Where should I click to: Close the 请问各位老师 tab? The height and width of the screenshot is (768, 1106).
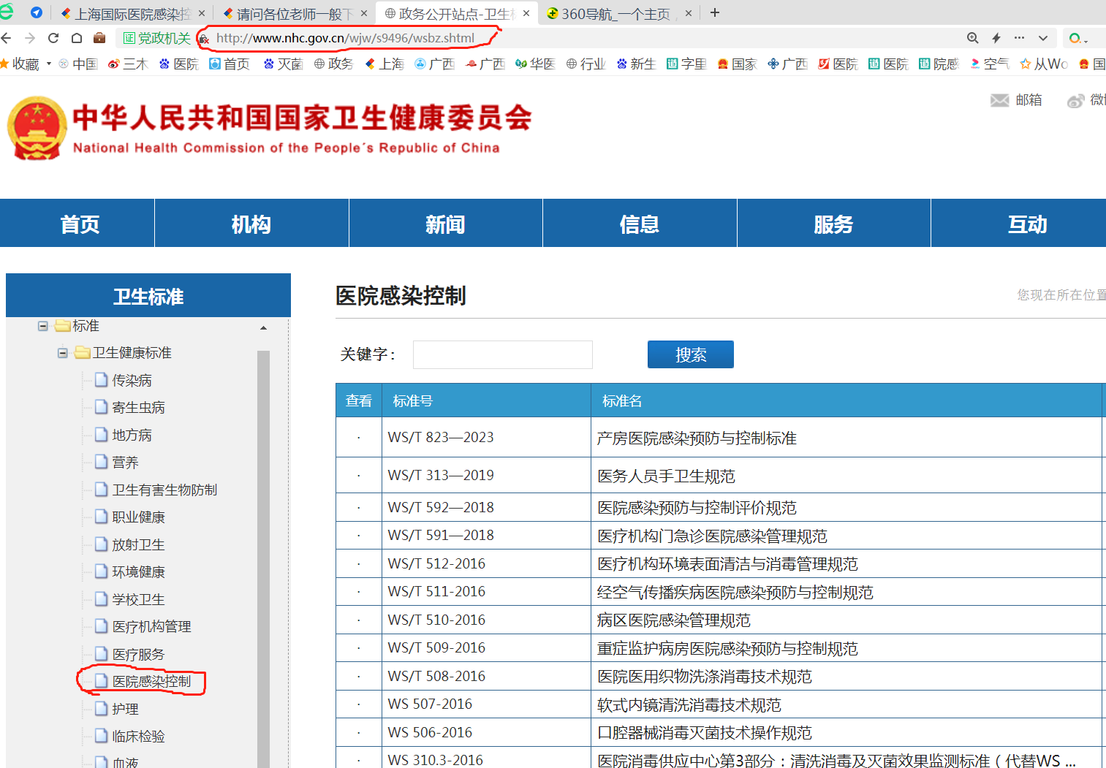click(x=363, y=13)
